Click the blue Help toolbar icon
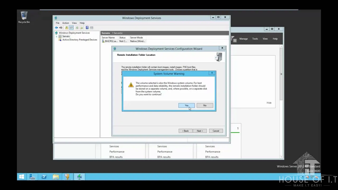This screenshot has height=190, width=338. [87, 28]
